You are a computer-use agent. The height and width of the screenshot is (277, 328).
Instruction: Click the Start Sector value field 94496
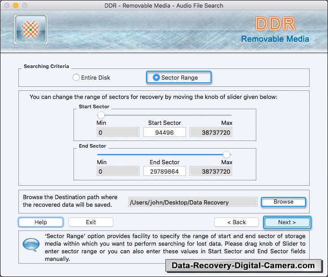164,132
